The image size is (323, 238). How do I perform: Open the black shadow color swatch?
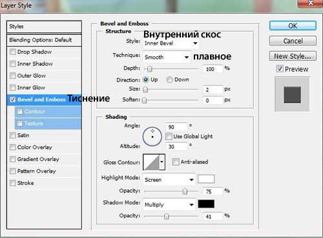pos(206,204)
